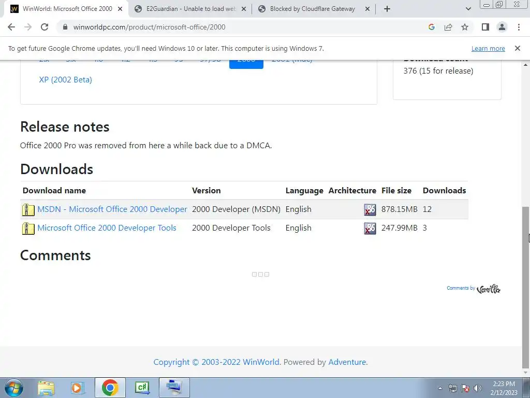Open the XP (2002 Beta) version link

[x=66, y=79]
